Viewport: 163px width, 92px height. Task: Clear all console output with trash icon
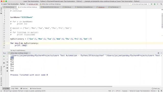pyautogui.click(x=7, y=71)
